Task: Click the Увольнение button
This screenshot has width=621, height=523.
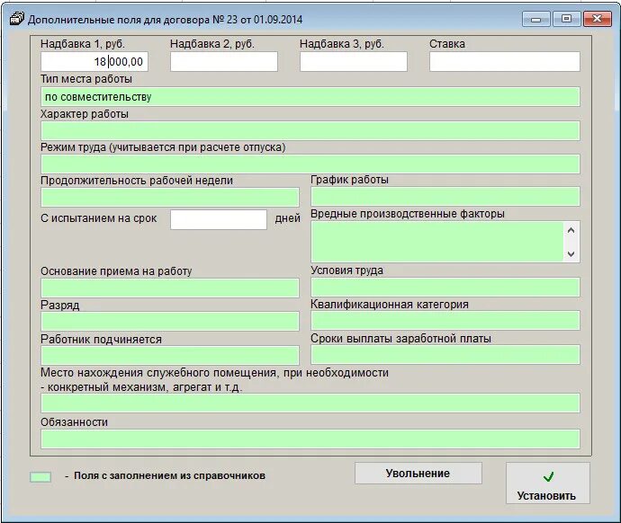Action: coord(418,474)
